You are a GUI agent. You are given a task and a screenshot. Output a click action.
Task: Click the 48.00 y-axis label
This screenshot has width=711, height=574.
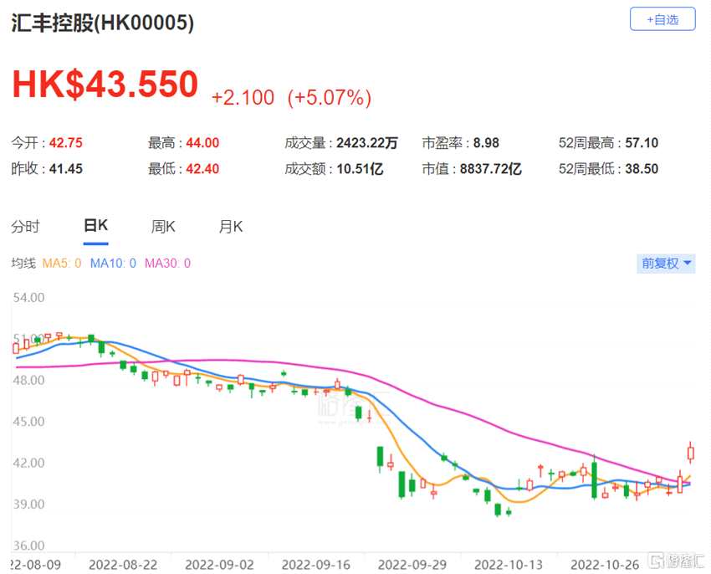(28, 380)
